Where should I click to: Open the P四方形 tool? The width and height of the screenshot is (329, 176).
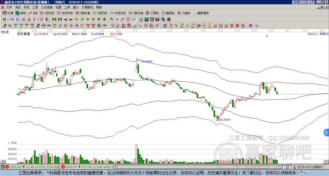click(x=47, y=13)
